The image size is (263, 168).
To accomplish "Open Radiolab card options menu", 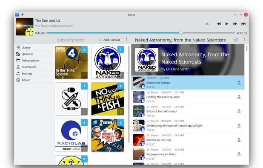I will tap(84, 148).
